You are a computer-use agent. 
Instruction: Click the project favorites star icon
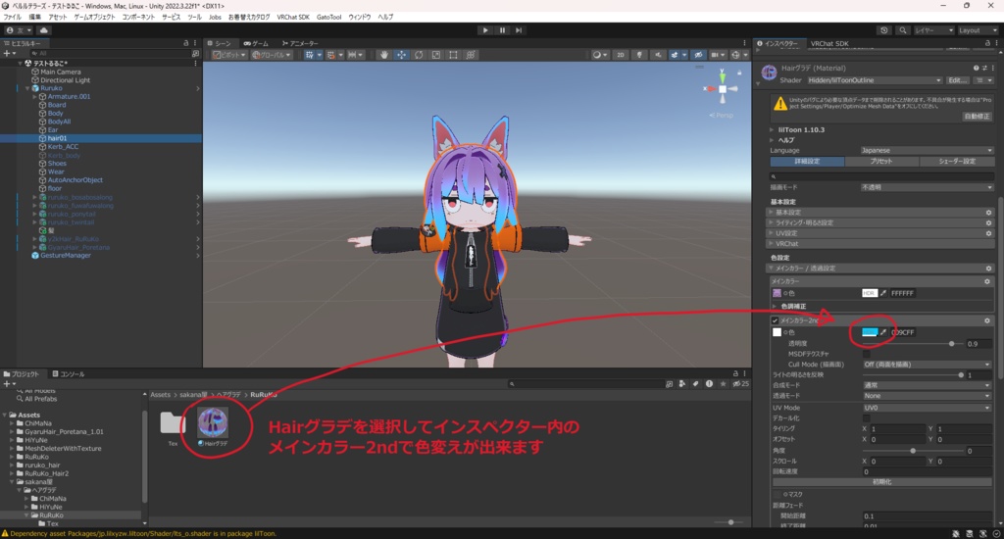pos(723,384)
